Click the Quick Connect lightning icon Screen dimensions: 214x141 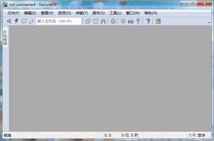[x=16, y=21]
